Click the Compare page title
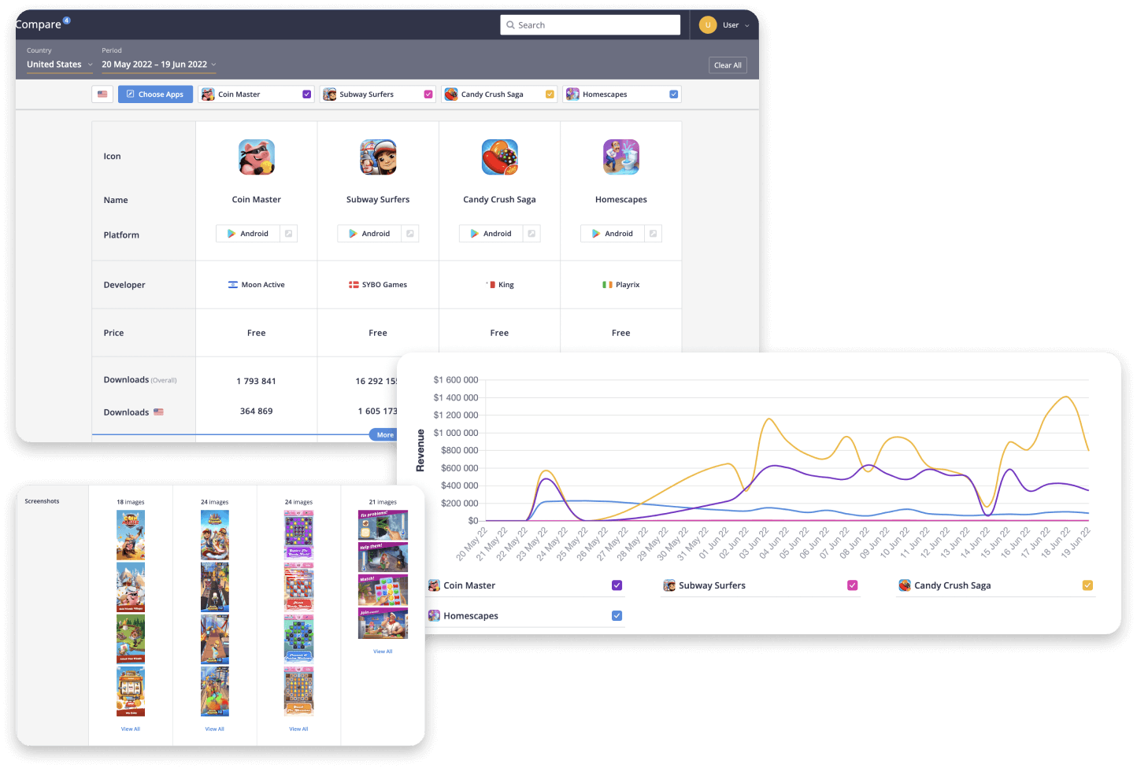Viewport: 1137px width, 768px height. tap(38, 24)
